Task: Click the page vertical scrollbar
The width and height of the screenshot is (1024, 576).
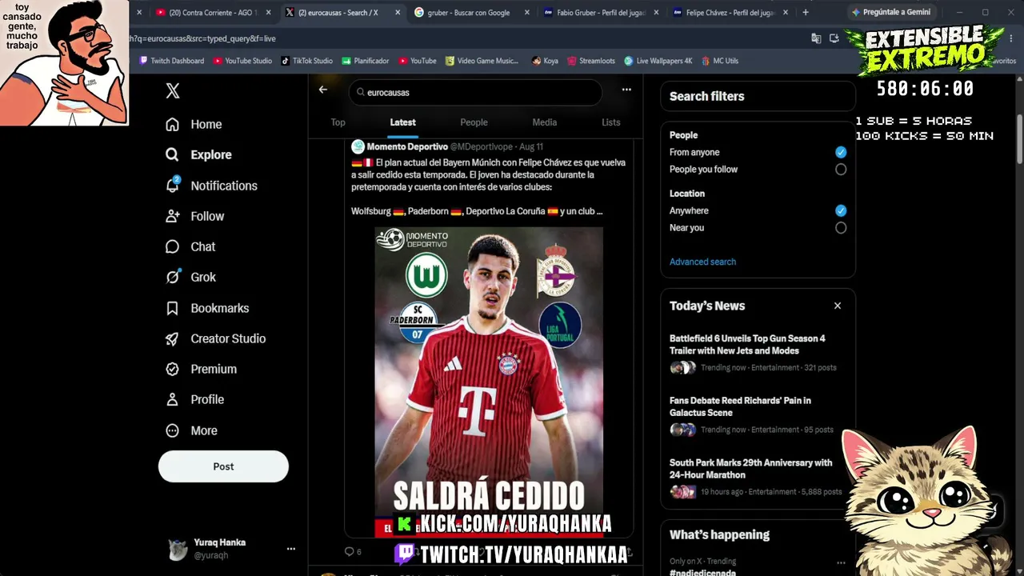Action: (x=1019, y=140)
